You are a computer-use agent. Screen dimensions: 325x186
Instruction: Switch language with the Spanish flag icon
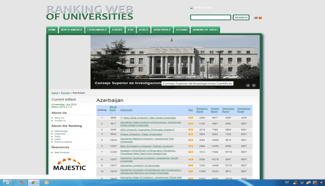tap(260, 18)
